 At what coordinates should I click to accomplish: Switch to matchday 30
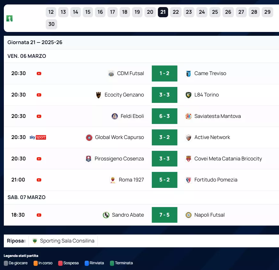[51, 24]
